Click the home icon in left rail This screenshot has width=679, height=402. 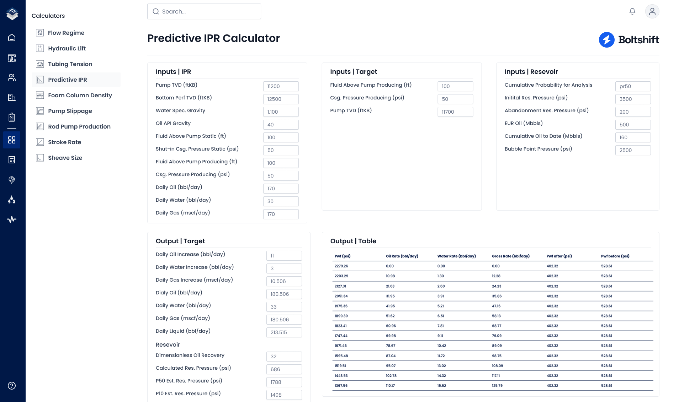(x=12, y=38)
